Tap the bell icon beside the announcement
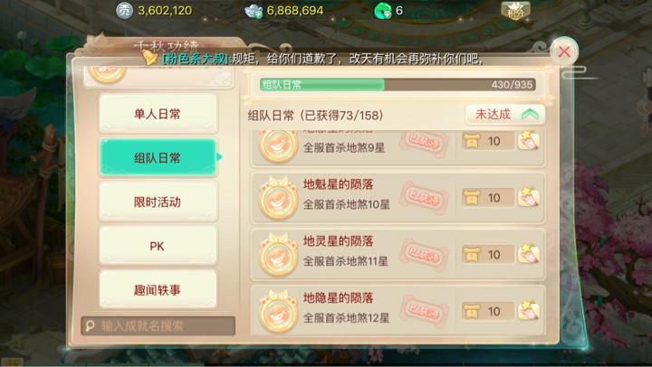This screenshot has height=367, width=652. point(149,57)
